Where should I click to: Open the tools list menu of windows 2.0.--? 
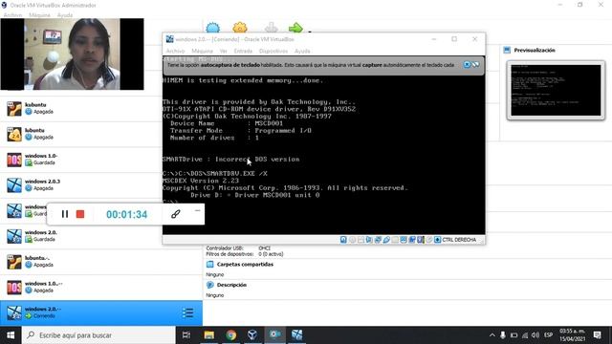(x=187, y=312)
